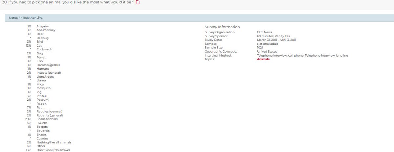Copy question 38 text with clipboard icon
This screenshot has width=394, height=152.
click(138, 3)
